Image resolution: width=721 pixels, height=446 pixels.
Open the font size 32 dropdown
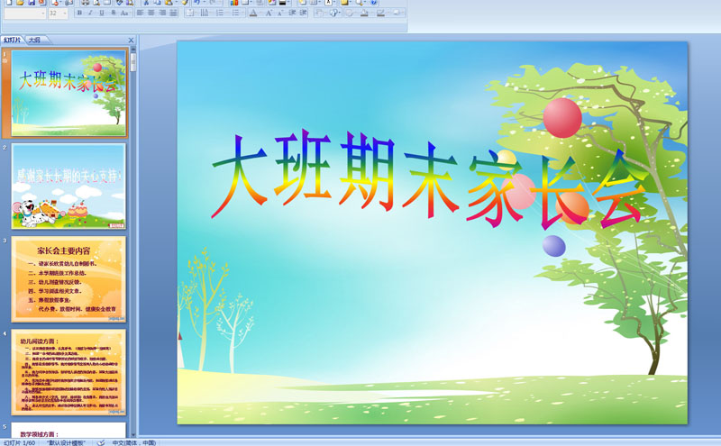pos(65,13)
